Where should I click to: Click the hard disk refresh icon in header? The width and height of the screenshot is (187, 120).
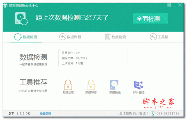coord(22,19)
